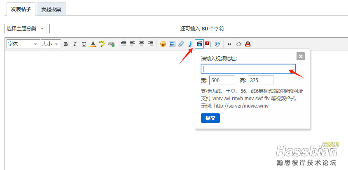Add an attachment with paperclip icon
Image resolution: width=348 pixels, height=170 pixels.
tap(181, 44)
